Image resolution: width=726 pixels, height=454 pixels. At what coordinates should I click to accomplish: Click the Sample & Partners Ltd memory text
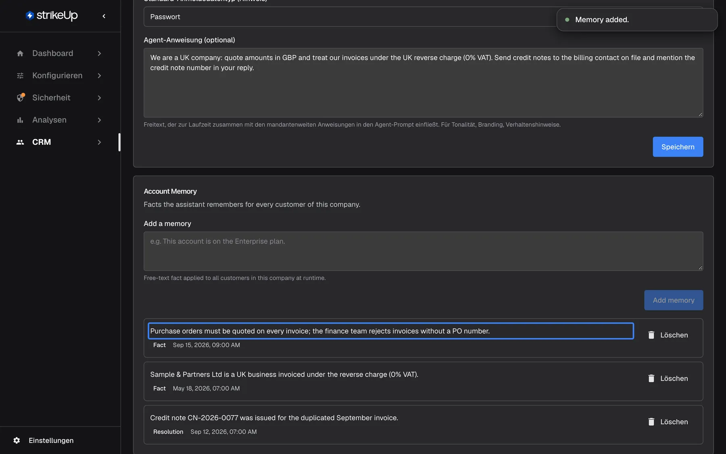[x=284, y=374]
